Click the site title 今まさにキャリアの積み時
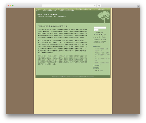Image resolution: width=146 pixels, height=123 pixels. click(47, 15)
